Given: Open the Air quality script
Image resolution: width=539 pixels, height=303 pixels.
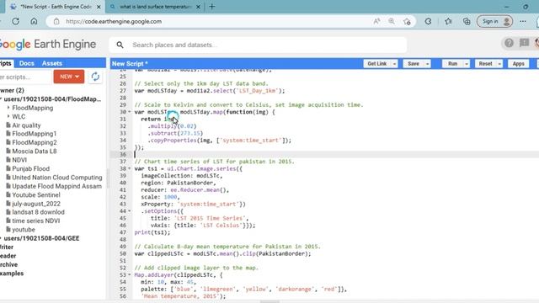Looking at the screenshot, I should coord(26,125).
